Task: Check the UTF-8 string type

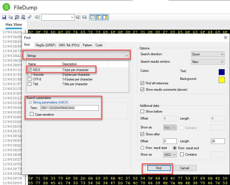Action: click(29, 79)
